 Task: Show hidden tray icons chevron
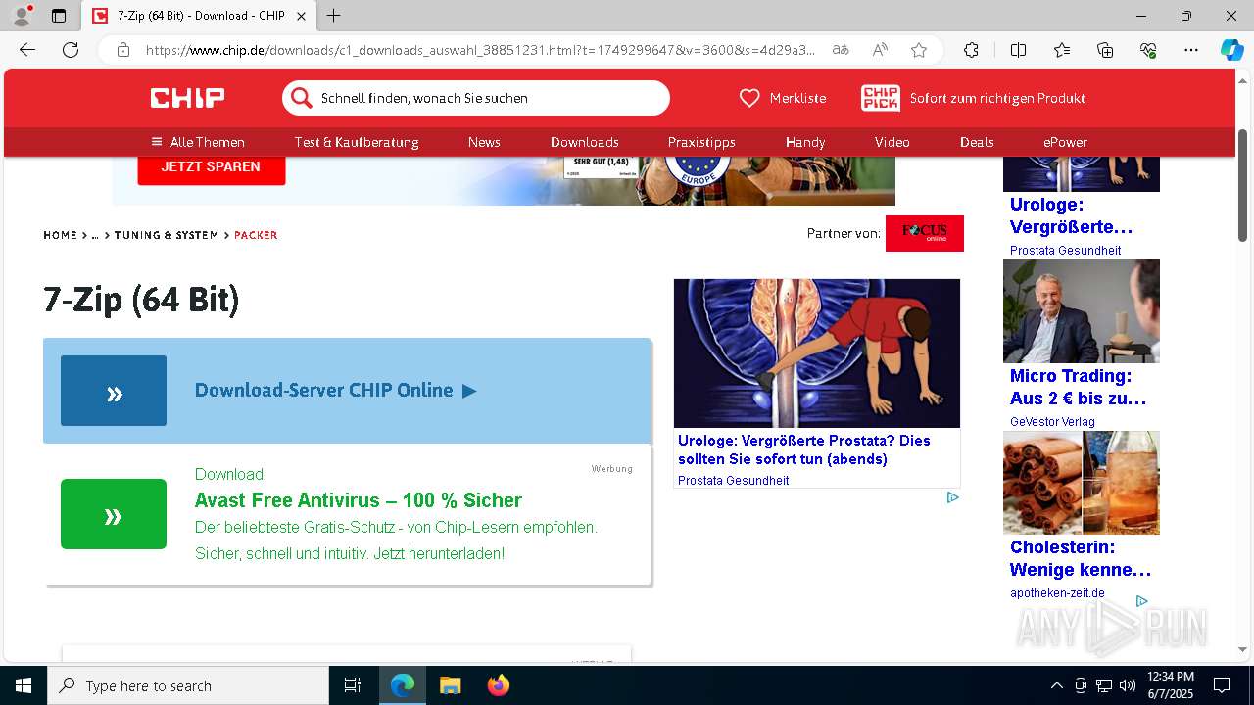tap(1056, 685)
